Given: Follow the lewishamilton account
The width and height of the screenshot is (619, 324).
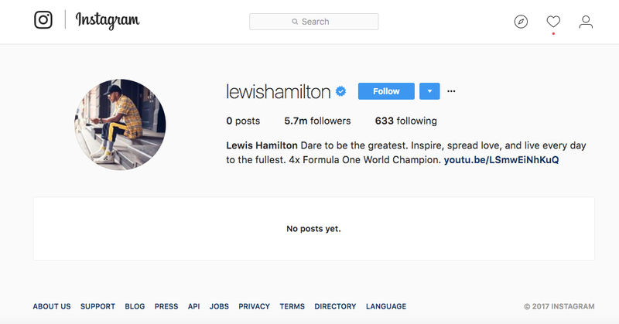Looking at the screenshot, I should click(x=386, y=91).
